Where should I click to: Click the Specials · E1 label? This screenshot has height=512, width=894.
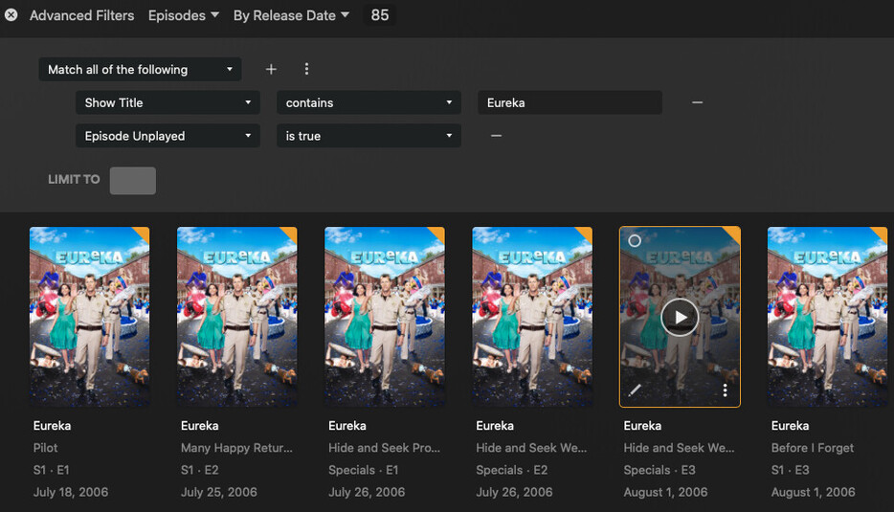363,471
